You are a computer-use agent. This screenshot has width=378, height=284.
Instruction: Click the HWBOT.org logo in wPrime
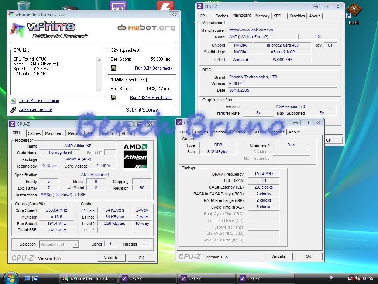click(x=146, y=27)
